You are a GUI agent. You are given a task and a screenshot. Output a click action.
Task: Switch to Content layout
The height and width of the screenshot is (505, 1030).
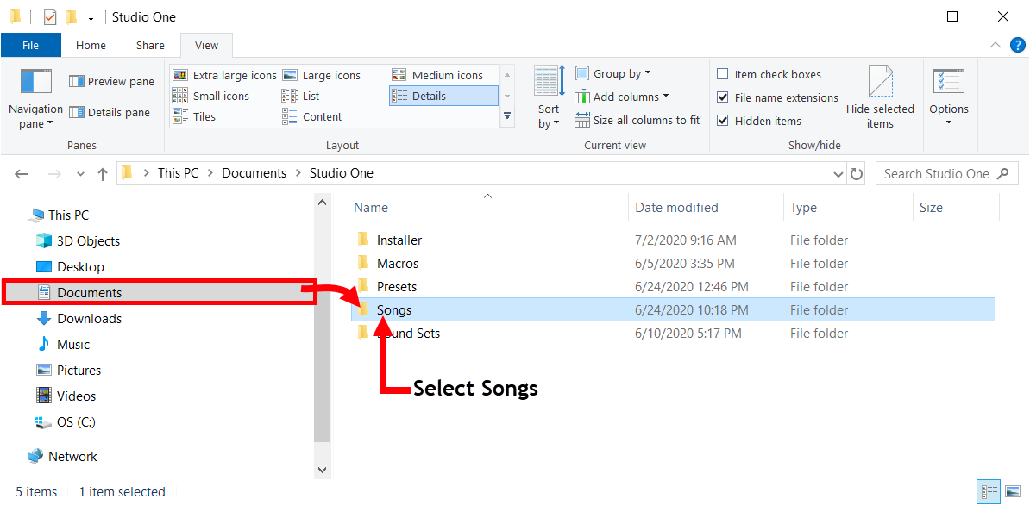(312, 116)
